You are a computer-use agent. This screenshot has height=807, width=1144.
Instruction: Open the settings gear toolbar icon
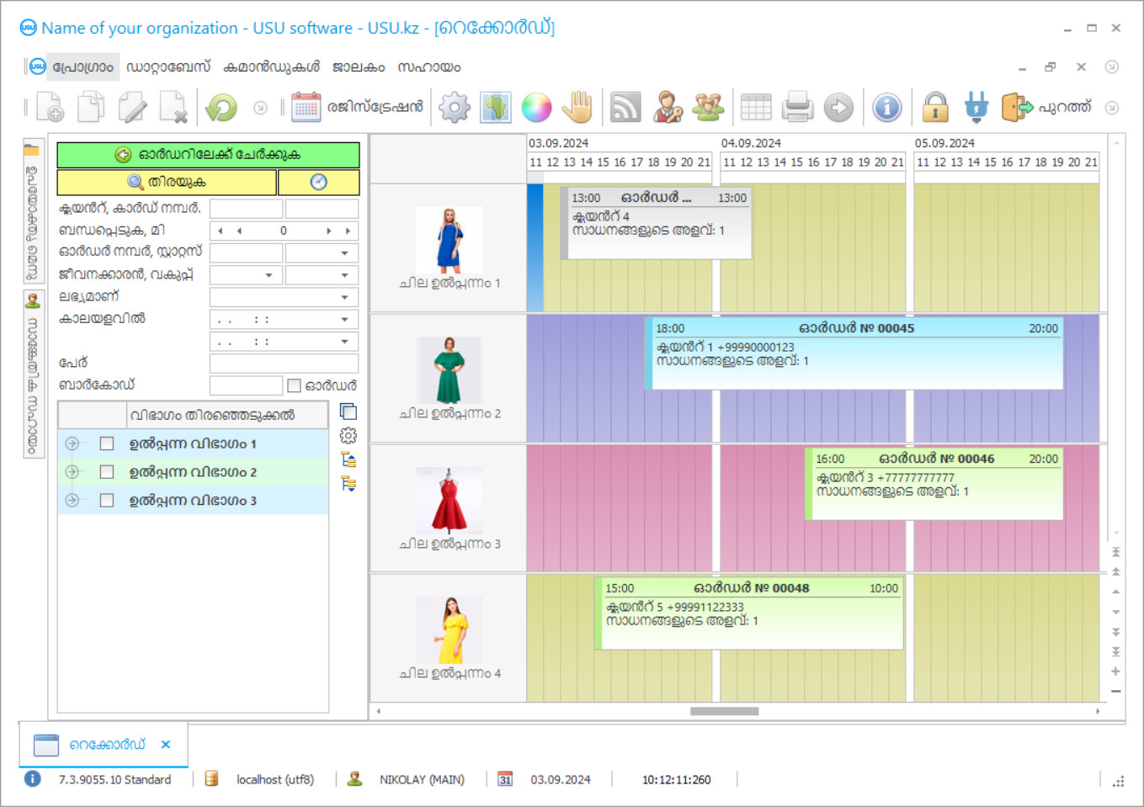point(455,108)
